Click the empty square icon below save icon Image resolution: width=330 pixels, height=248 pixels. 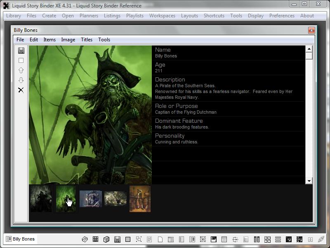click(x=21, y=60)
